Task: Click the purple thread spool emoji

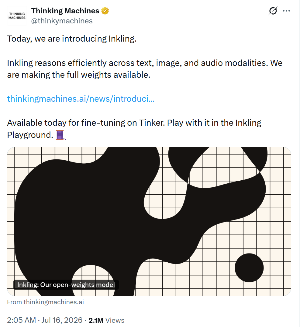Action: (60, 135)
